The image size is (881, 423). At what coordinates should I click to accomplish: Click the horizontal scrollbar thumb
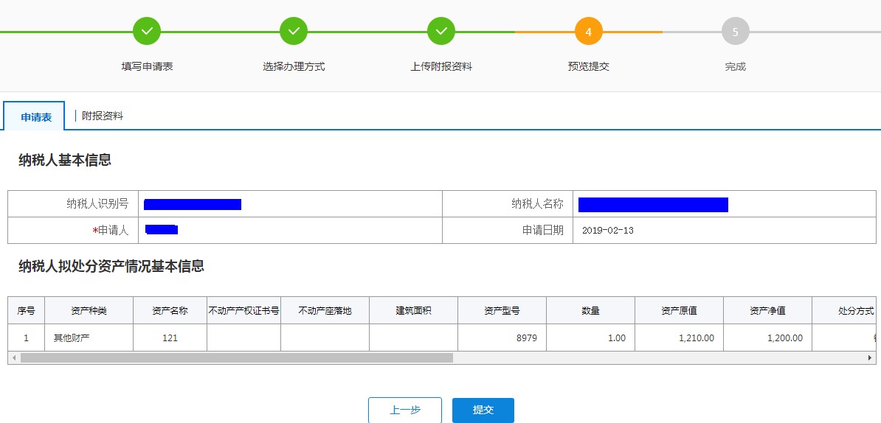click(236, 357)
